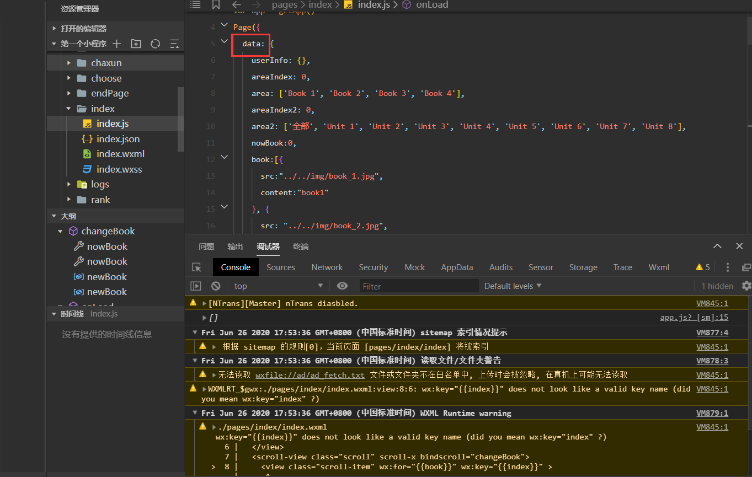Fold the book array at line 12
The width and height of the screenshot is (752, 477).
click(x=224, y=157)
